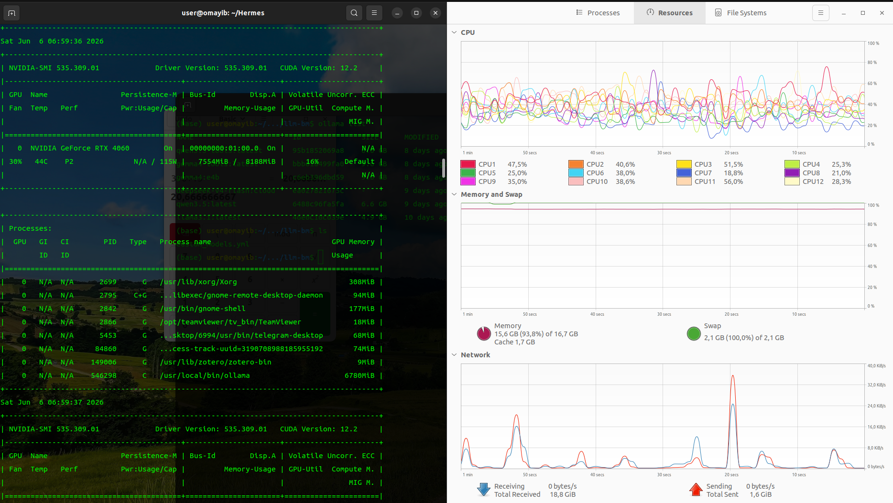This screenshot has height=503, width=893.
Task: Open new tab icon in terminal header
Action: (12, 13)
